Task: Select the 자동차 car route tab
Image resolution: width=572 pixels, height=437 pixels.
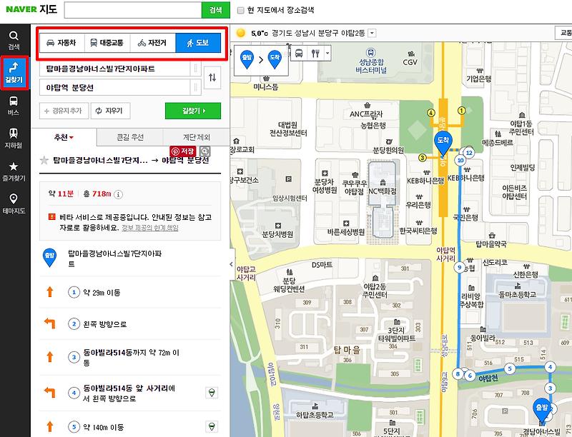Action: coord(61,43)
